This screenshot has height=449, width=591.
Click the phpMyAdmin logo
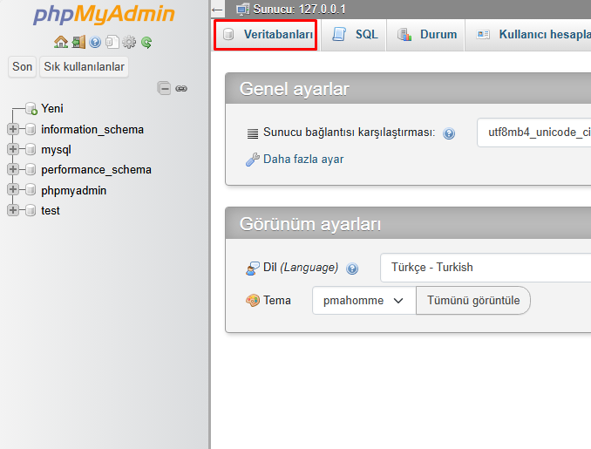coord(104,15)
